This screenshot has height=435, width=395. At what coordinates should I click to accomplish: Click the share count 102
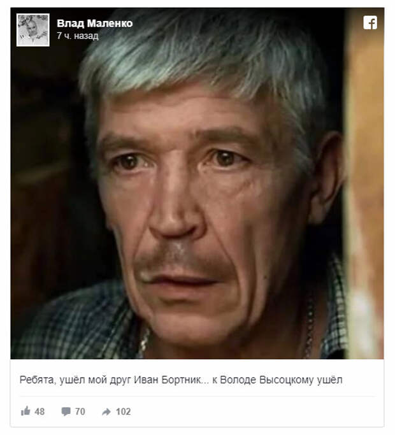coord(123,411)
